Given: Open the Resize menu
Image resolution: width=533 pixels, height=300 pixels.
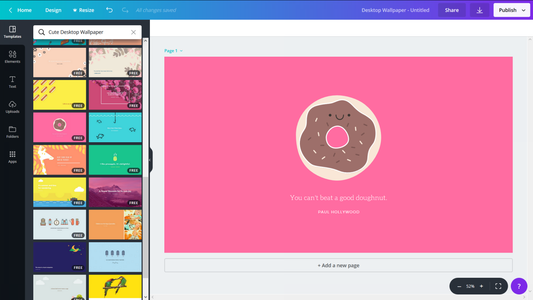Looking at the screenshot, I should click(83, 10).
